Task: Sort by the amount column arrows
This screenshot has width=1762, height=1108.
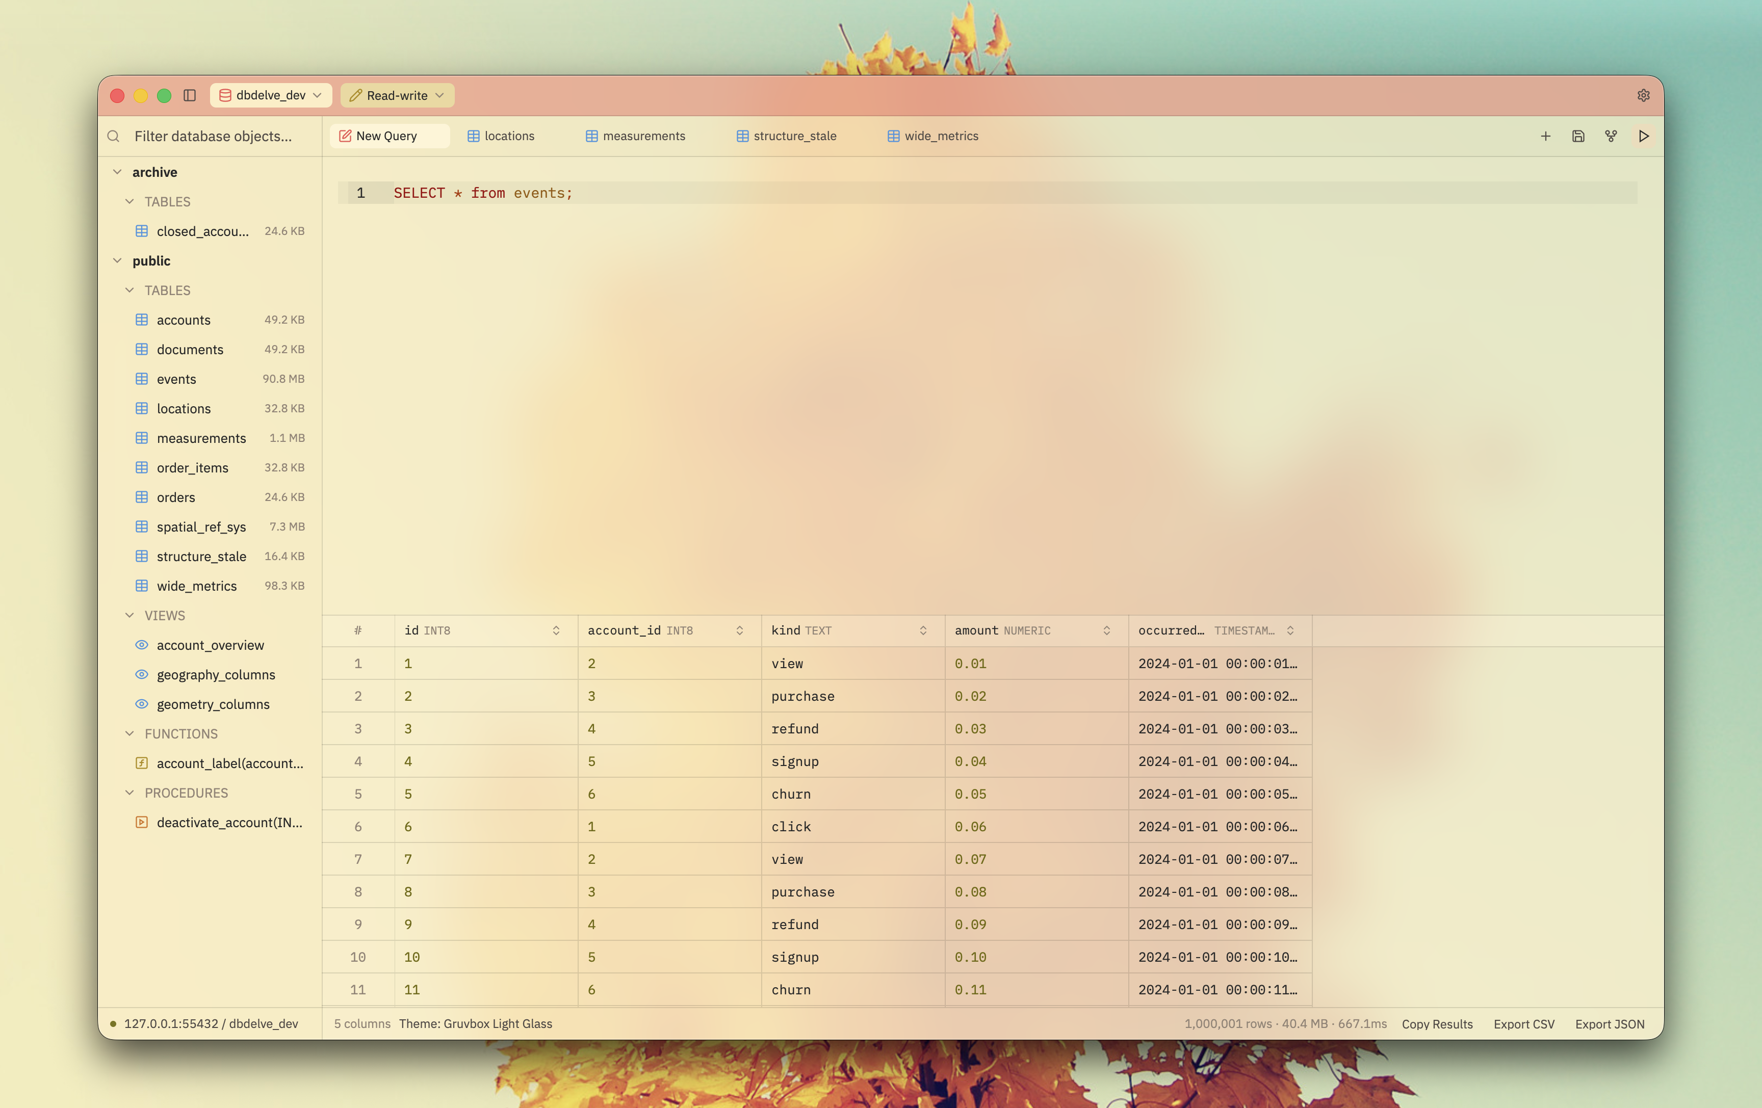Action: coord(1106,630)
